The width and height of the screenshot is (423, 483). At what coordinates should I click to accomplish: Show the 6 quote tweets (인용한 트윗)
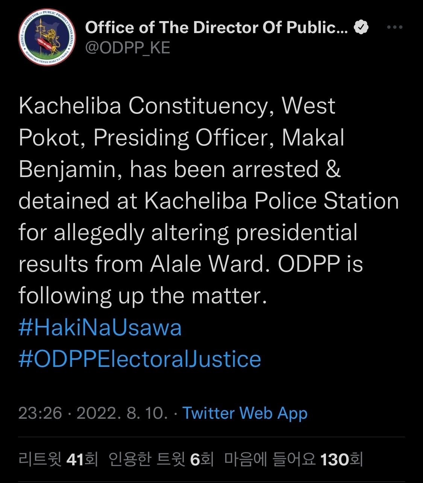pos(161,459)
